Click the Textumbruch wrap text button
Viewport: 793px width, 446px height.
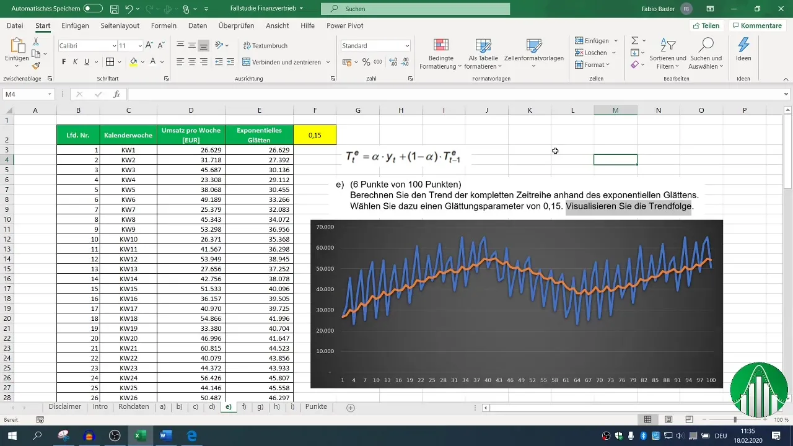[x=265, y=46]
